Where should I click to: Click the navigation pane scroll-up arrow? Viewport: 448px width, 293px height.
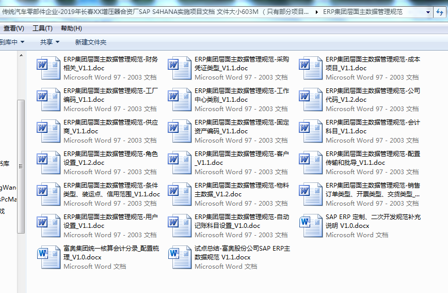(x=21, y=55)
